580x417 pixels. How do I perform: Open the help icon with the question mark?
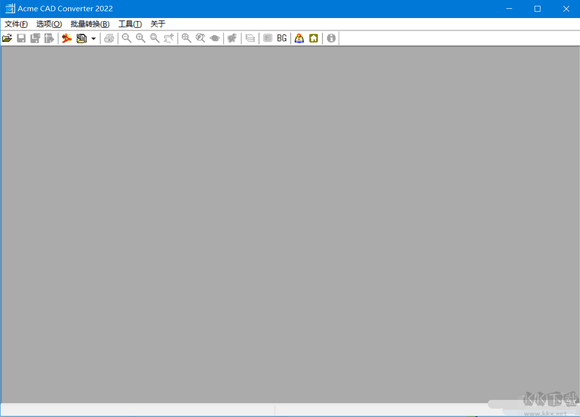click(299, 38)
